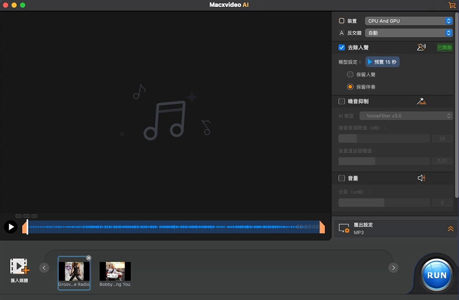Play the audio with the play button
Screen dimensions: 459x300
click(10, 227)
